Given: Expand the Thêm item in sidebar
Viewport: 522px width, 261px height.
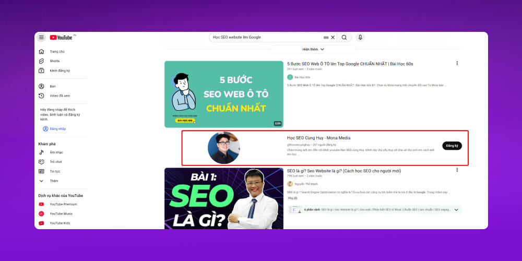Looking at the screenshot, I should pos(54,181).
